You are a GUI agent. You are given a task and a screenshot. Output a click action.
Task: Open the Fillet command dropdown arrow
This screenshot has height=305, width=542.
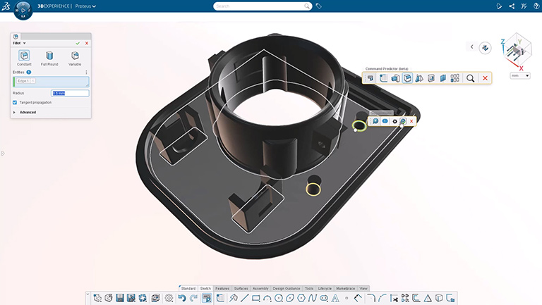[x=25, y=43]
